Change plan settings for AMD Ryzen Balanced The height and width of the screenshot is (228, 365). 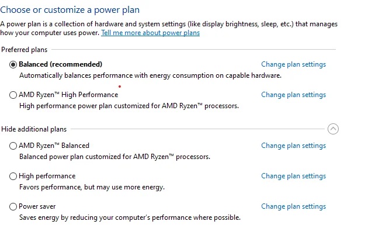pos(293,146)
